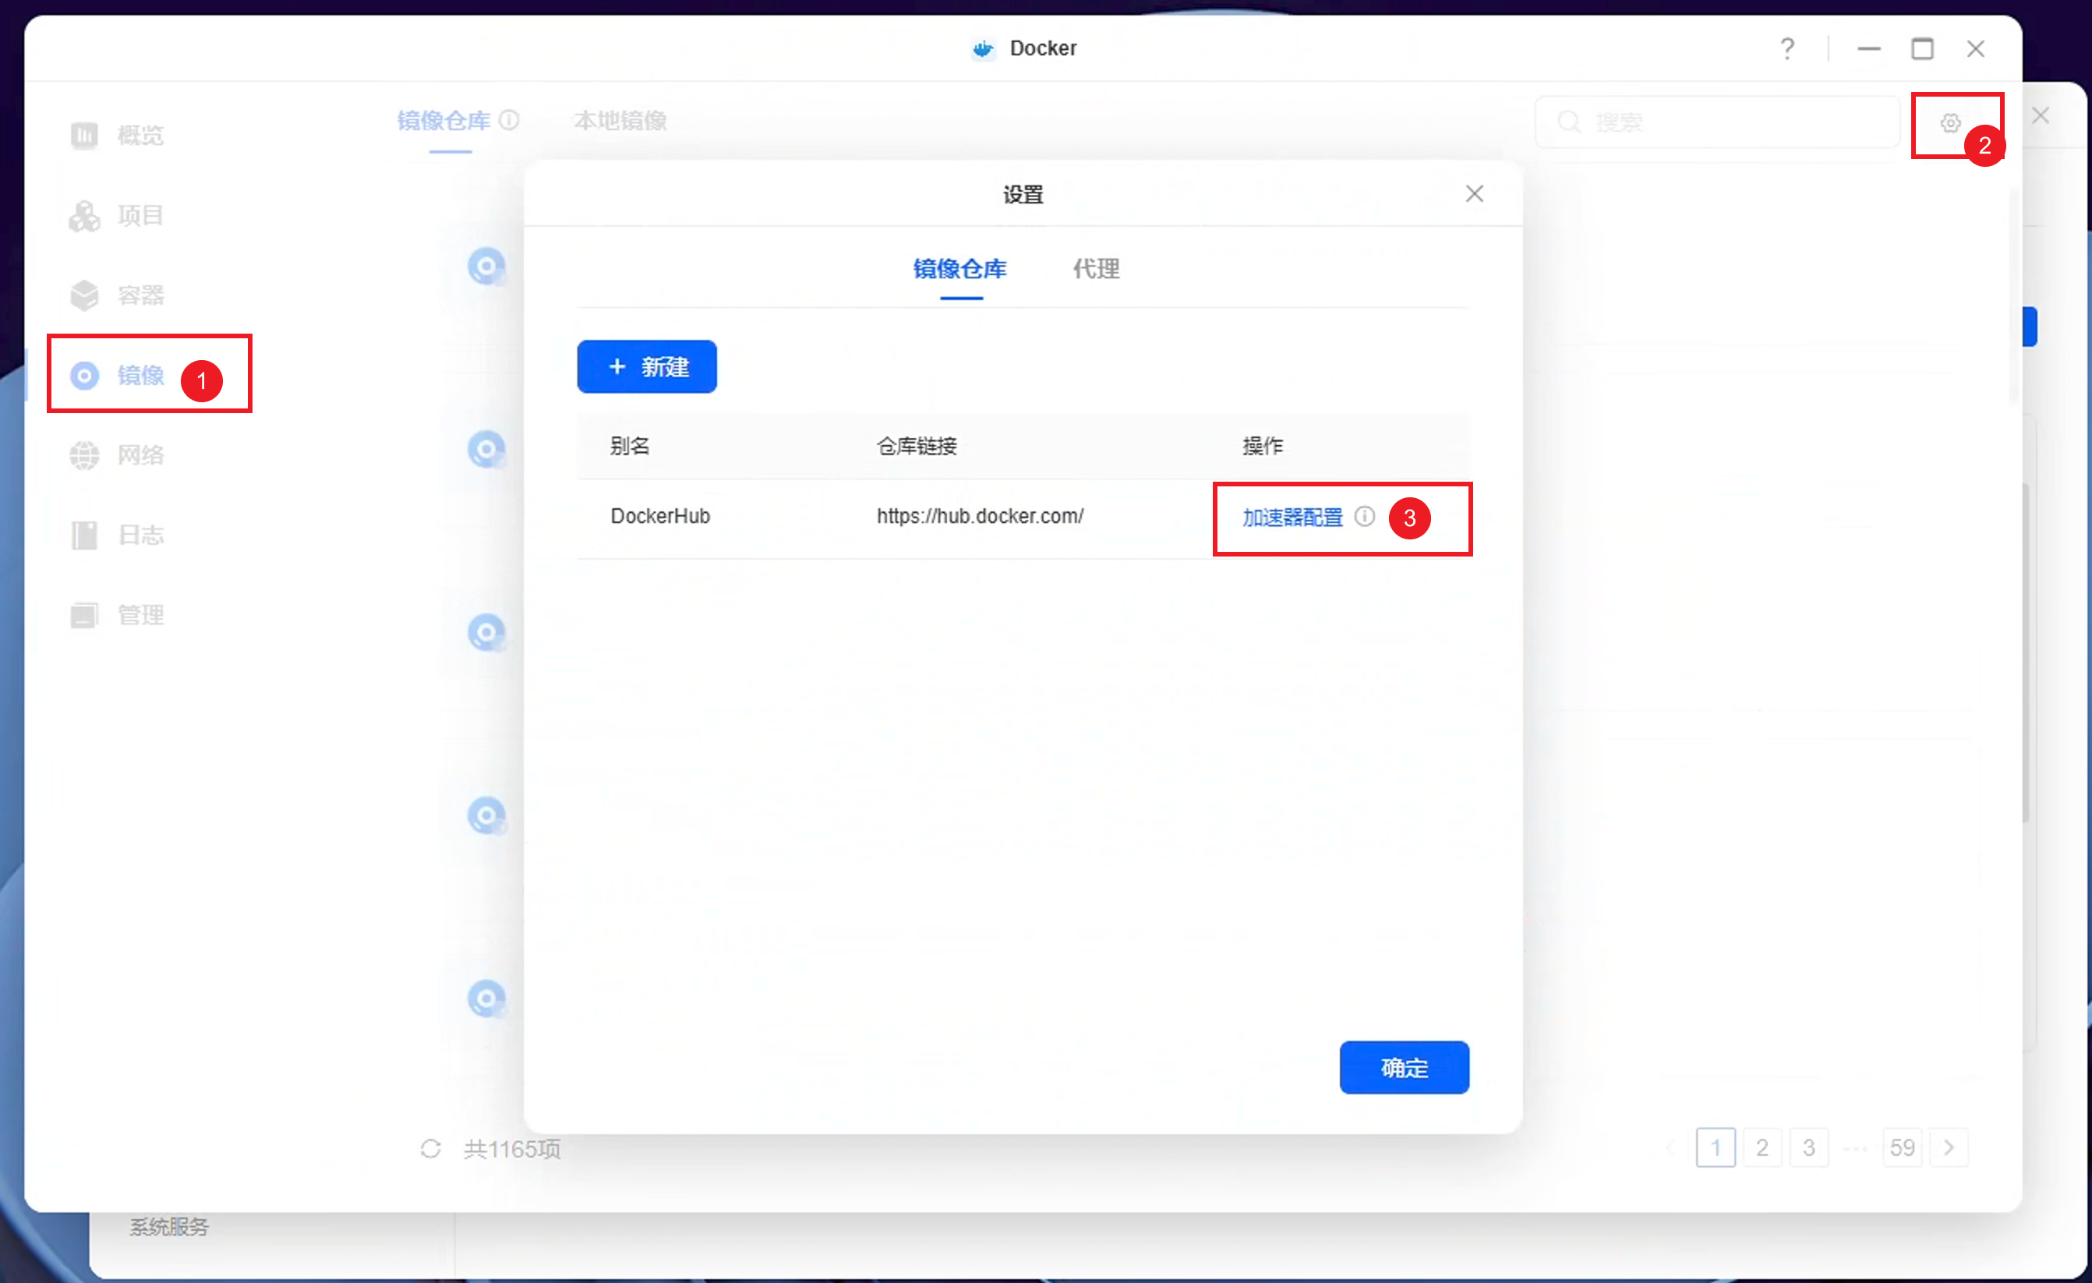
Task: Open the 日志 logs sidebar item
Action: click(x=117, y=534)
